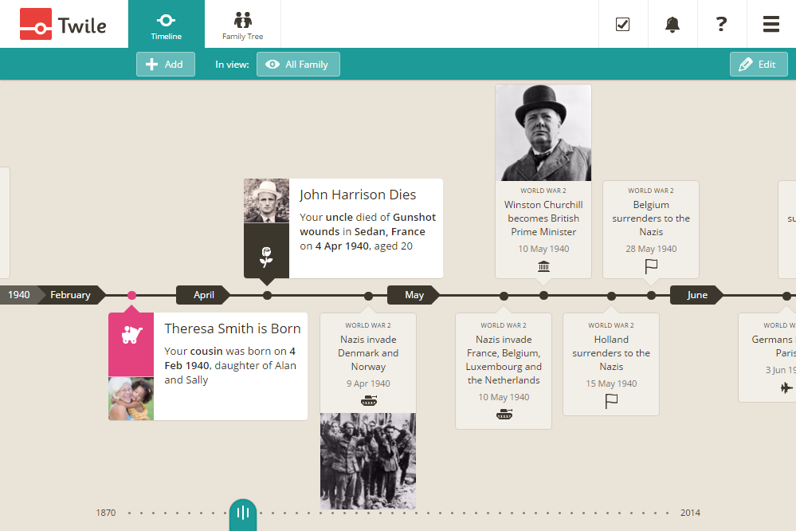Click tank icon on Denmark and Norway card

click(x=369, y=401)
